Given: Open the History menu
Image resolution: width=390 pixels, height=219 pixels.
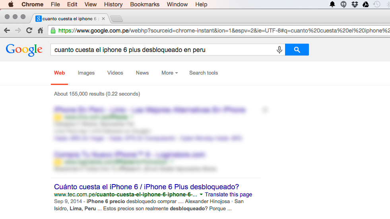Looking at the screenshot, I should 113,4.
